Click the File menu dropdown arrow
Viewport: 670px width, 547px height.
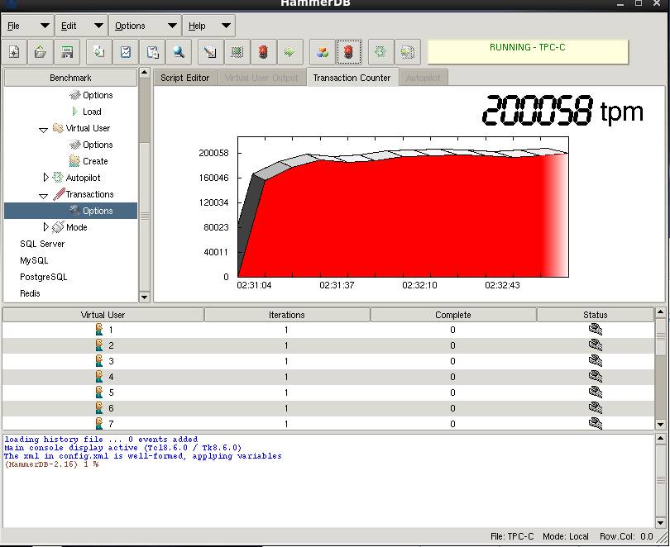(x=45, y=26)
